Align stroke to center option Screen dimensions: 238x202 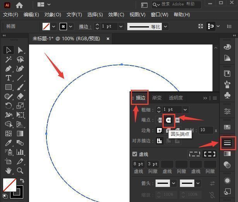click(159, 141)
